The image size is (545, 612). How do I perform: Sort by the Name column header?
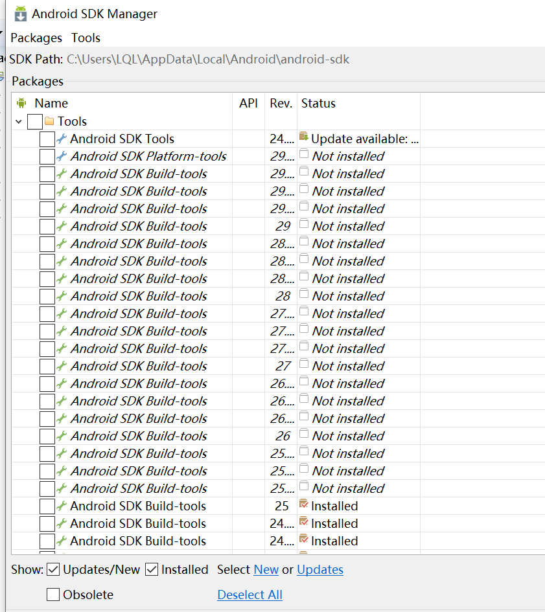click(51, 103)
